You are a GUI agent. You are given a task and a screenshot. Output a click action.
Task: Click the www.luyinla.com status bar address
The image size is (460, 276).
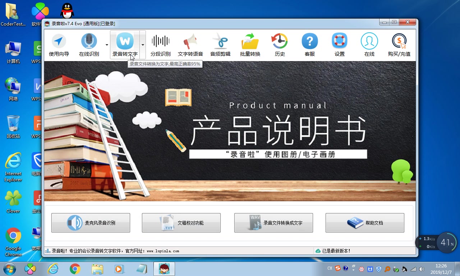pos(163,251)
